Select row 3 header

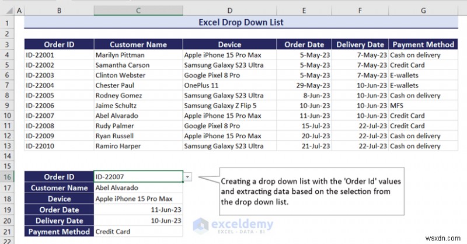tap(7, 45)
